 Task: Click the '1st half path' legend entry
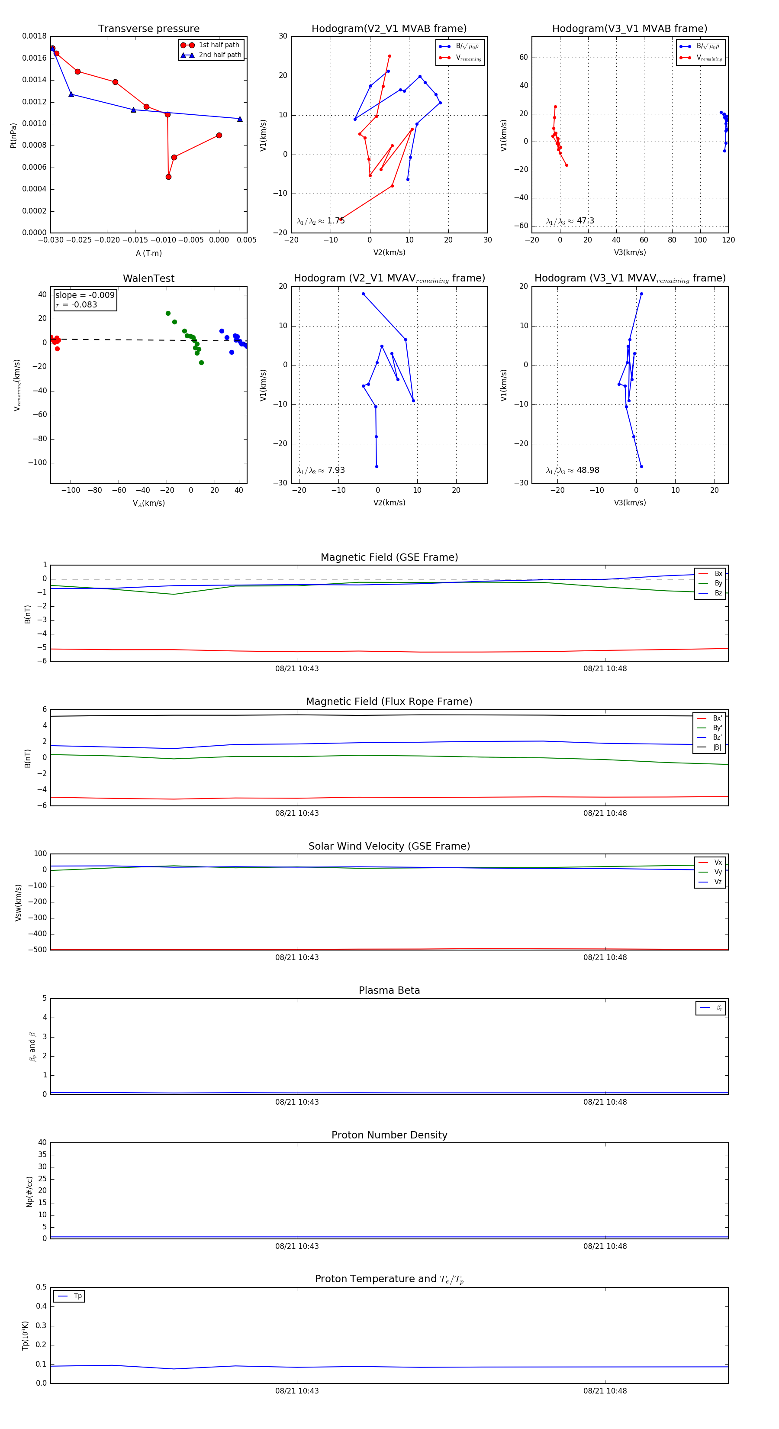pos(211,45)
